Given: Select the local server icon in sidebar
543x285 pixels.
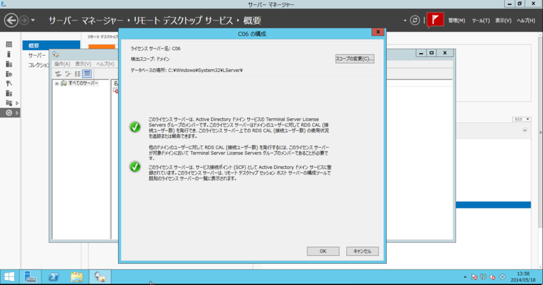Looking at the screenshot, I should click(9, 54).
